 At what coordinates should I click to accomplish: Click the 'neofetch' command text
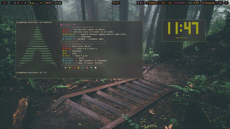click(x=47, y=22)
